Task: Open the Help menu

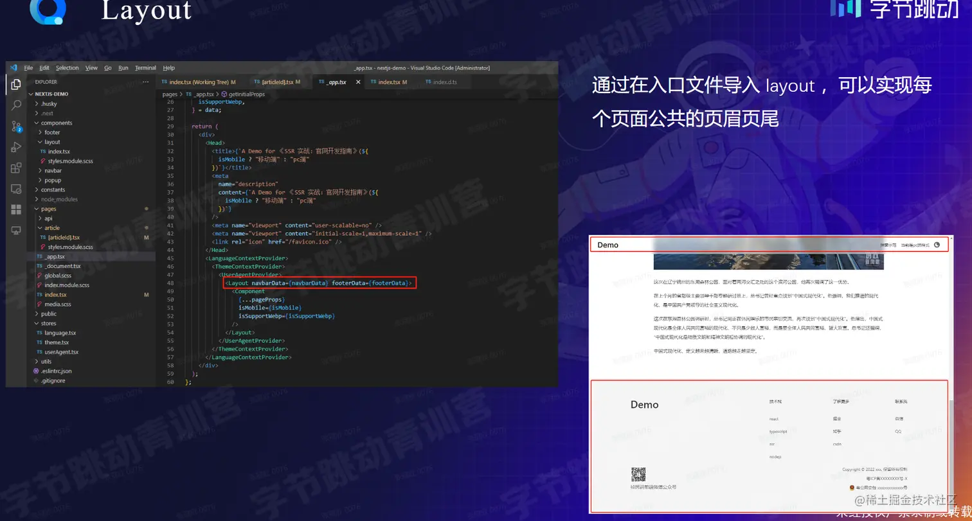Action: [169, 67]
